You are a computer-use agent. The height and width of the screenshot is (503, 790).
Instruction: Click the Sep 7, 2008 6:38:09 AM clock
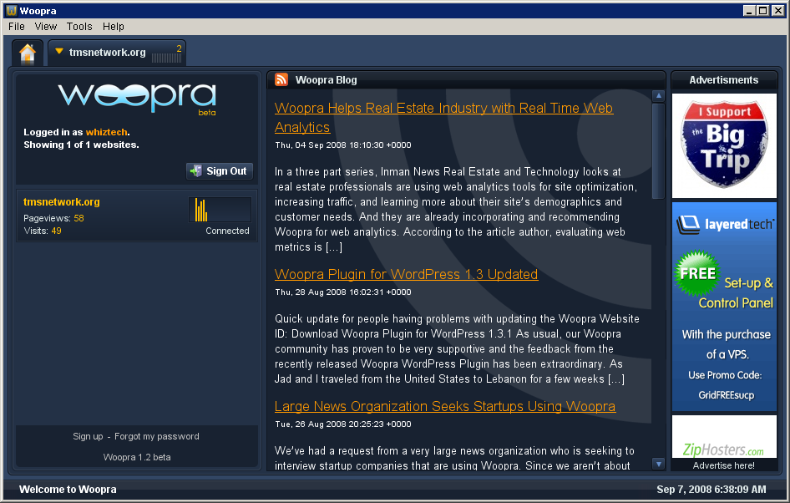712,489
